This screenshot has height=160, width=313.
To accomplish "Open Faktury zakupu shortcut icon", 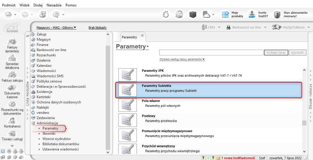I will (x=12, y=75).
